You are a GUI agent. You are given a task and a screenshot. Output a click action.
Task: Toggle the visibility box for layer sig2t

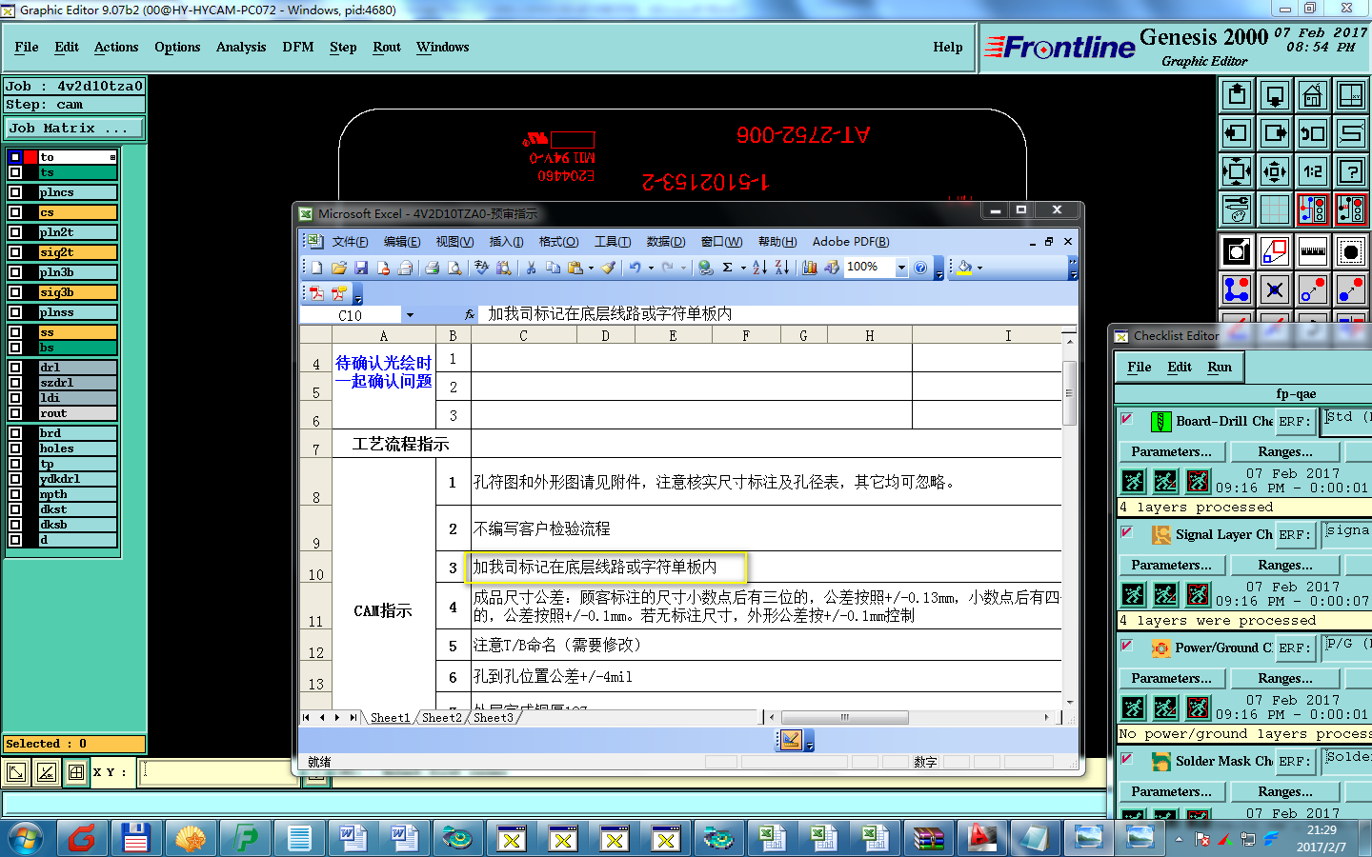pyautogui.click(x=15, y=252)
